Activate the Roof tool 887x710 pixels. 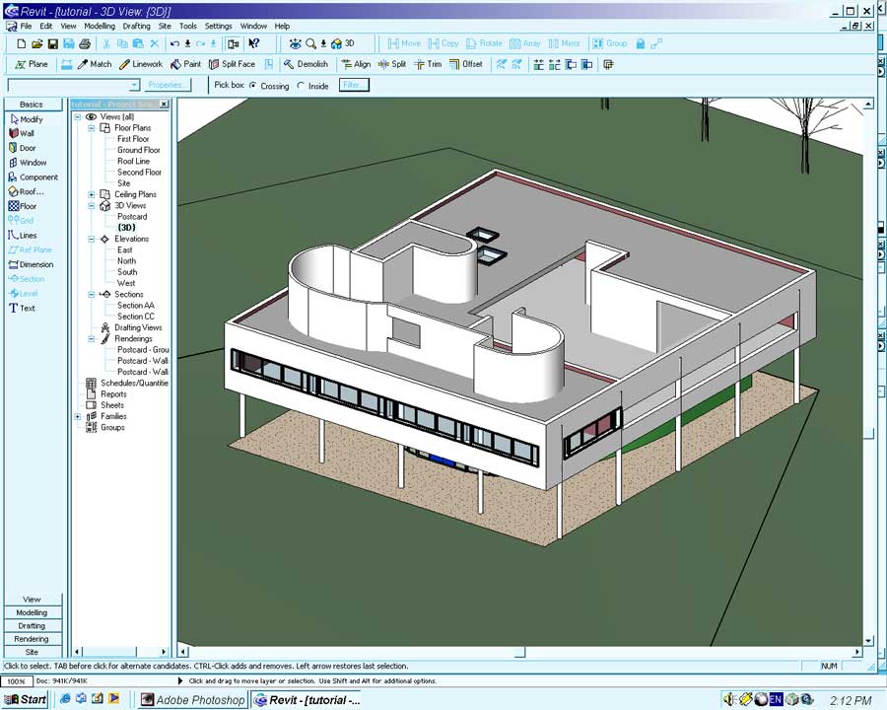(26, 192)
